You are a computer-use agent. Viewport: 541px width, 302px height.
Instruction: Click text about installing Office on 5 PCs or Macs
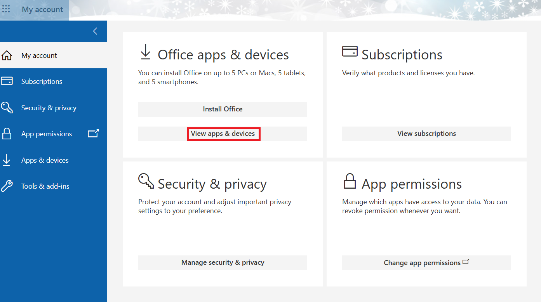(x=222, y=77)
